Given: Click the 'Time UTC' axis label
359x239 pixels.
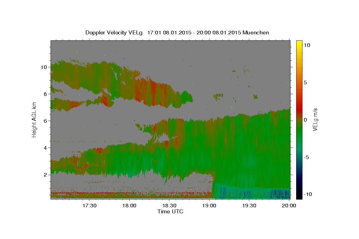Looking at the screenshot, I should pyautogui.click(x=170, y=212).
